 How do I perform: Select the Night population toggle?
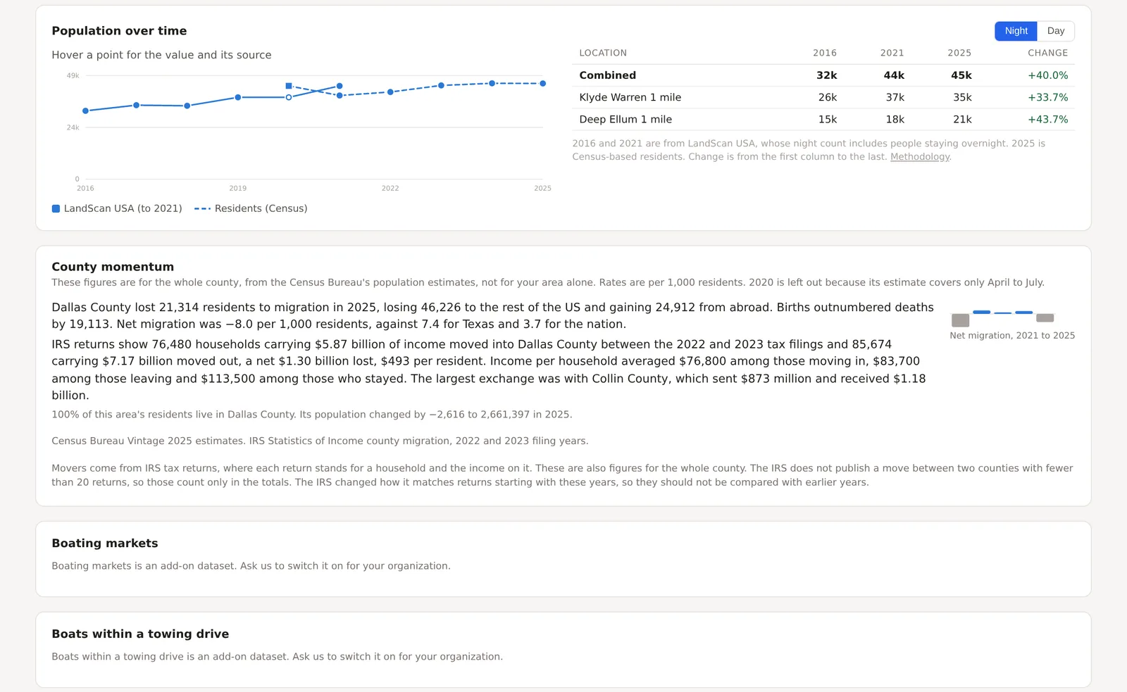pyautogui.click(x=1016, y=31)
